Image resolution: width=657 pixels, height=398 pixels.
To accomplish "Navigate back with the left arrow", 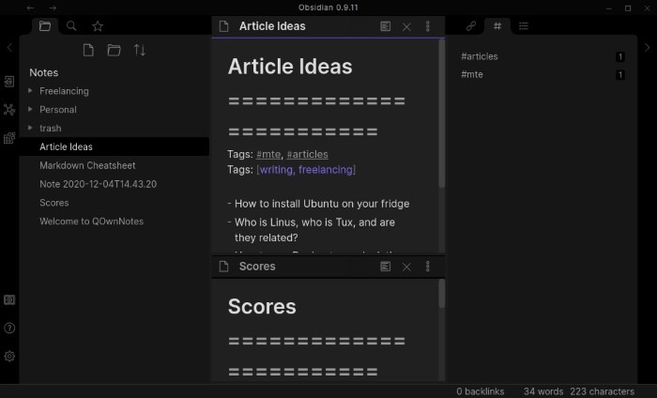I will (x=30, y=8).
